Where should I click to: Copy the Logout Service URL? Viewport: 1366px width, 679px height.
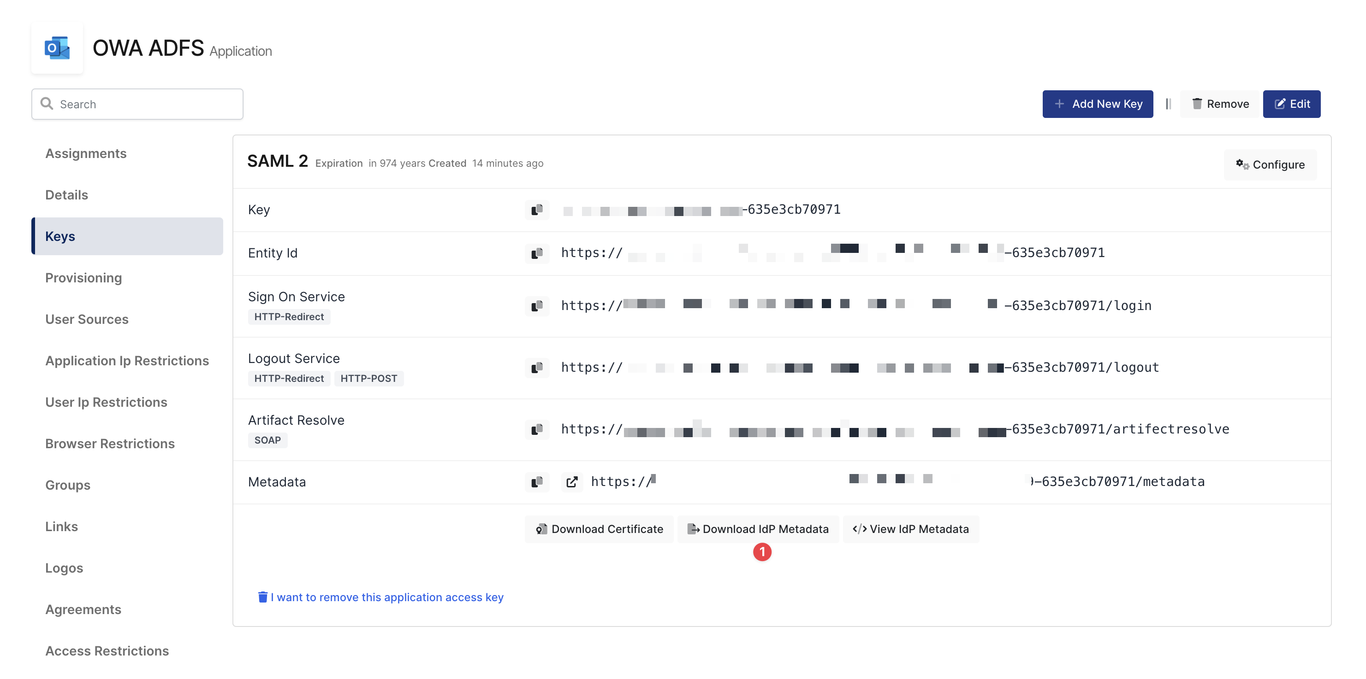pyautogui.click(x=537, y=368)
